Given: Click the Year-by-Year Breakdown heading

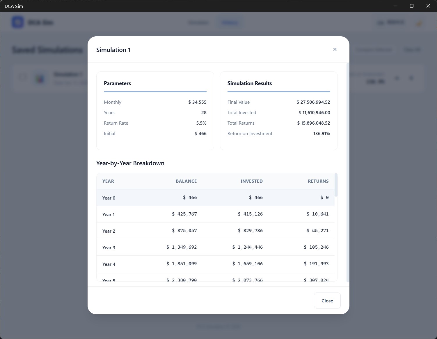Looking at the screenshot, I should point(130,163).
